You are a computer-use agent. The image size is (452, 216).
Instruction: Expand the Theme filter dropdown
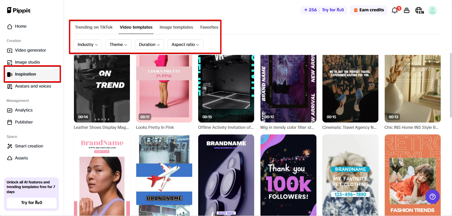point(119,45)
